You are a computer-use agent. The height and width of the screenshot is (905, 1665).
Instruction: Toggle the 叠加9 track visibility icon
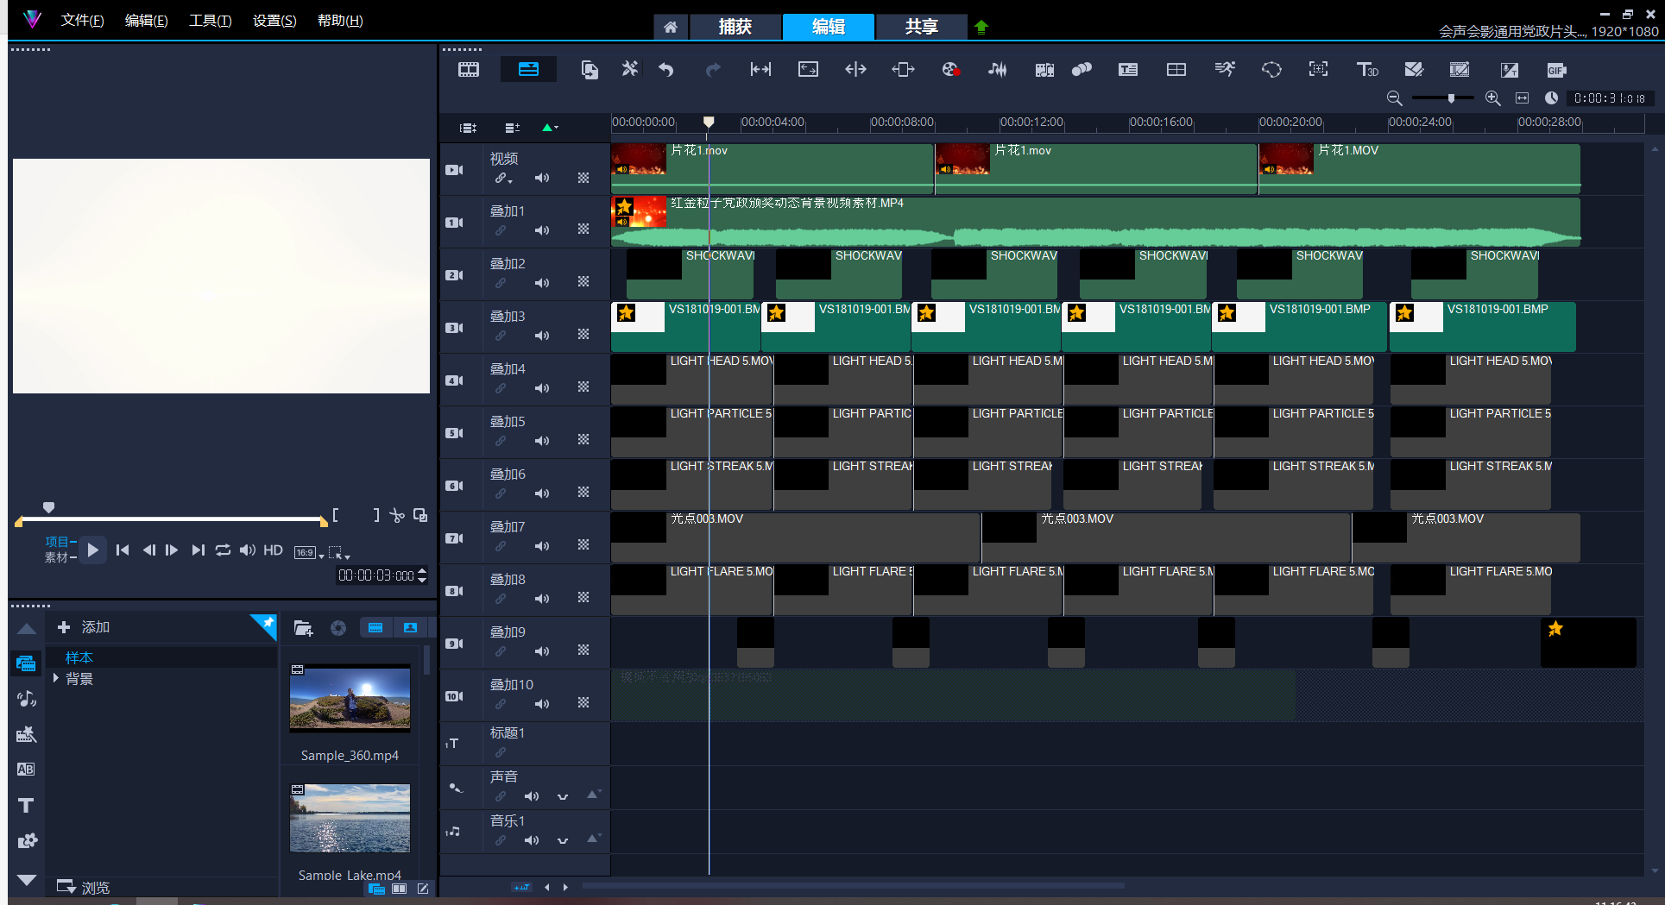(x=454, y=644)
